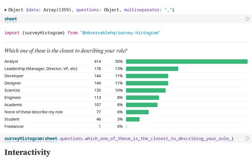Run the sheet cell play icon
Image resolution: width=252 pixels, height=157 pixels.
247,19
